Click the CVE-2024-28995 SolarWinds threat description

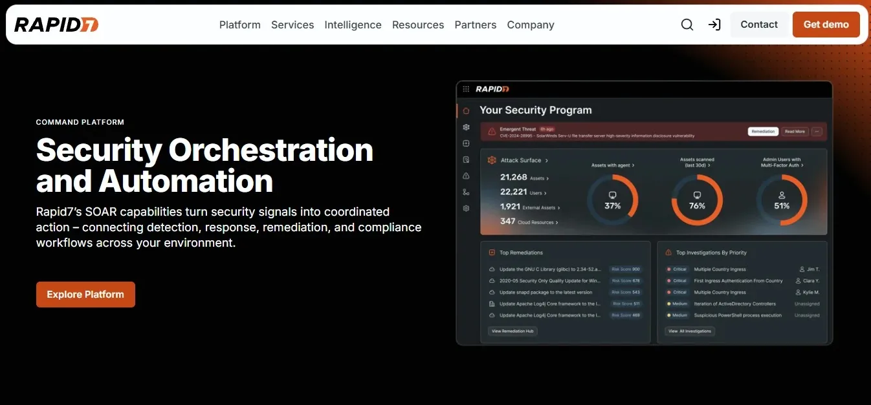pos(597,136)
